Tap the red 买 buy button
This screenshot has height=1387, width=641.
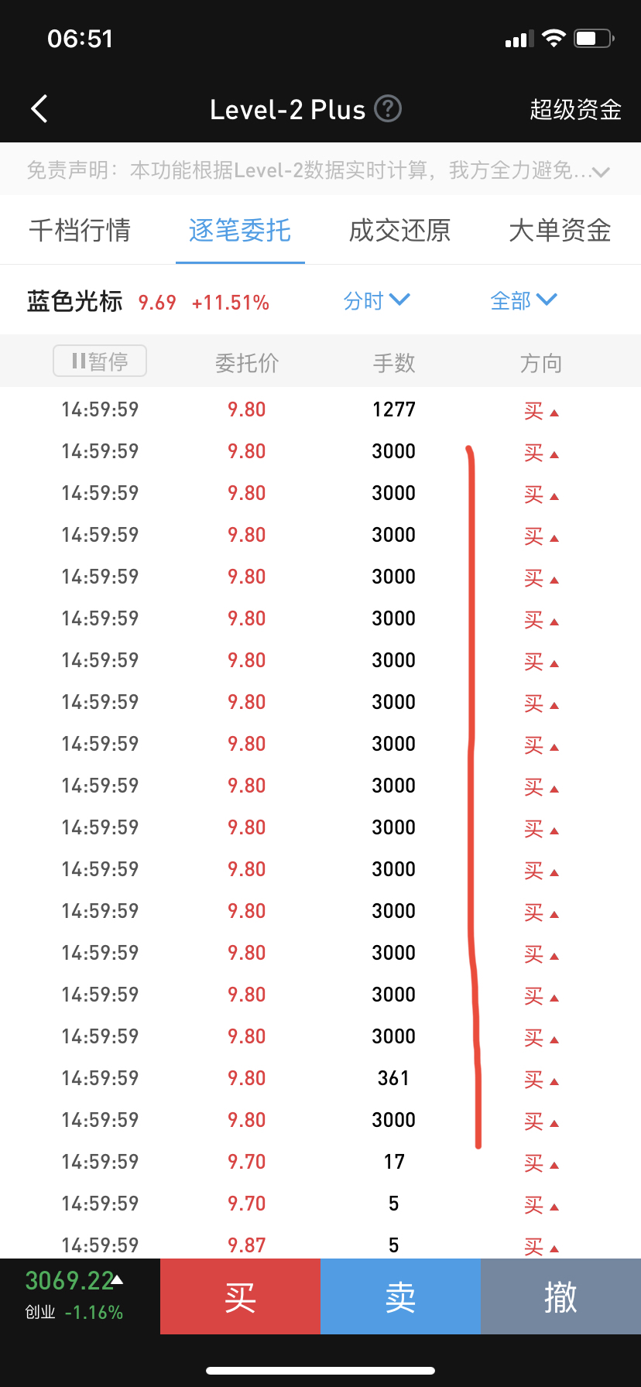240,1296
